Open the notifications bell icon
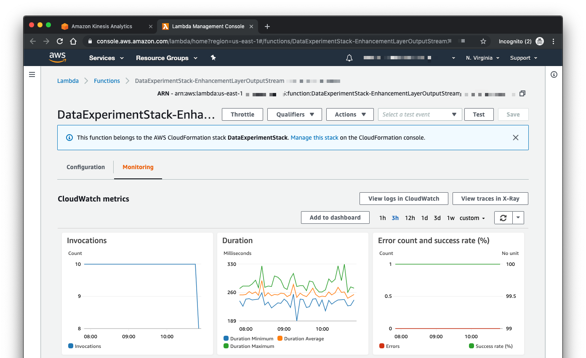 [x=349, y=58]
